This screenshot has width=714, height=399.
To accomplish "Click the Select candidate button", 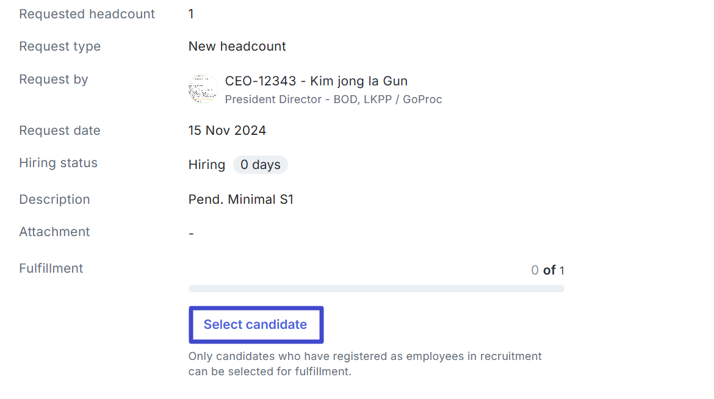I will pyautogui.click(x=256, y=325).
